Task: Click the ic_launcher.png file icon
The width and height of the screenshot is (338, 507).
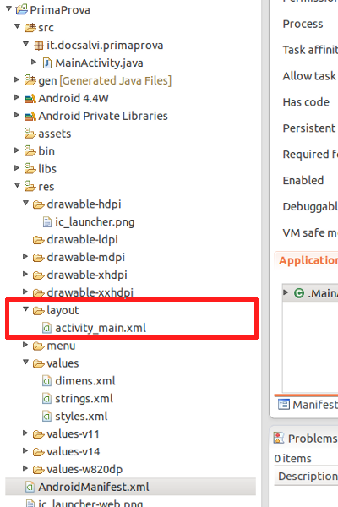Action: [x=47, y=222]
